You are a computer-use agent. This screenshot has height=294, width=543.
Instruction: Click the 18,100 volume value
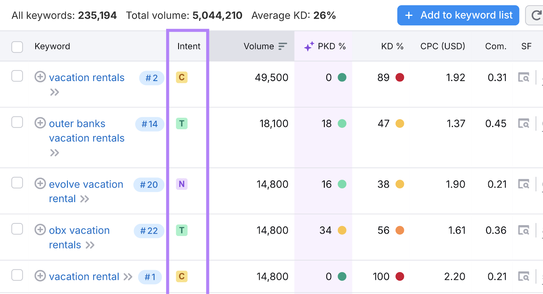[x=274, y=124]
